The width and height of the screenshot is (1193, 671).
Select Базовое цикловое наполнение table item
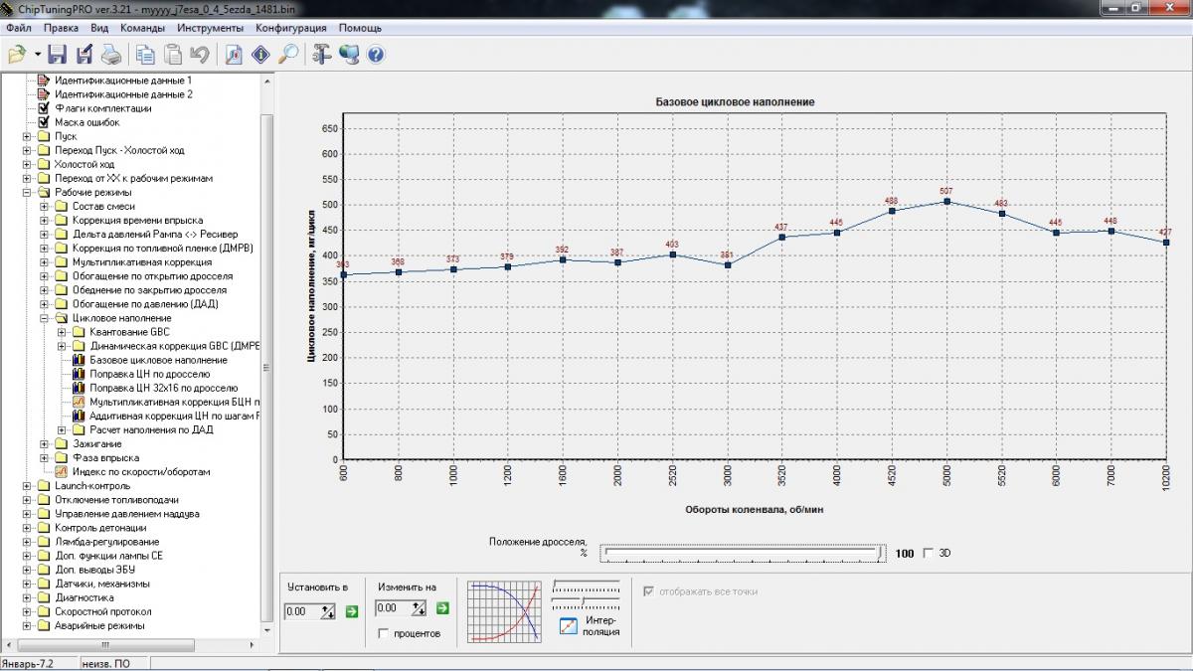pyautogui.click(x=158, y=360)
